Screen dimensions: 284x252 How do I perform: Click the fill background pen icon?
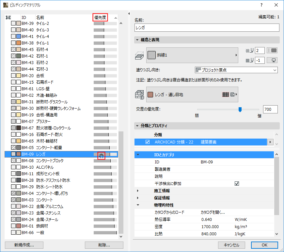(x=249, y=60)
